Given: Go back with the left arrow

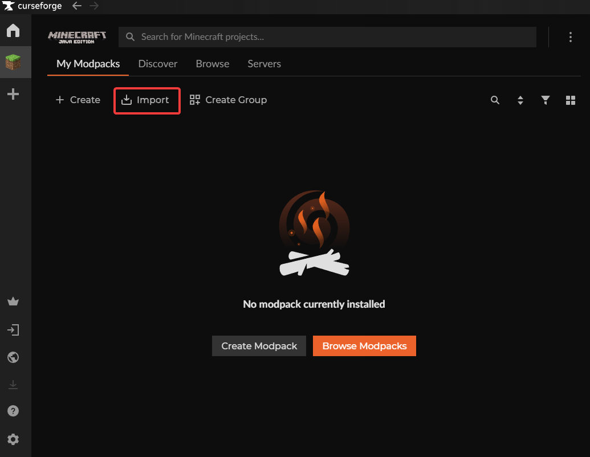Looking at the screenshot, I should pos(77,6).
